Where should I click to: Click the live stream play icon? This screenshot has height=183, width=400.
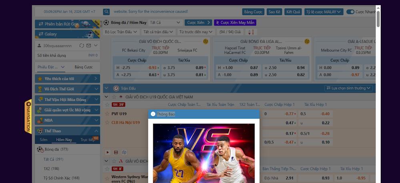pyautogui.click(x=108, y=152)
